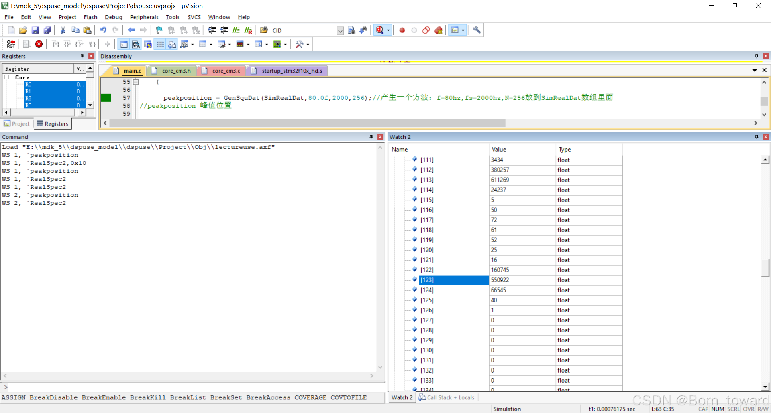Undo the last edit

103,30
